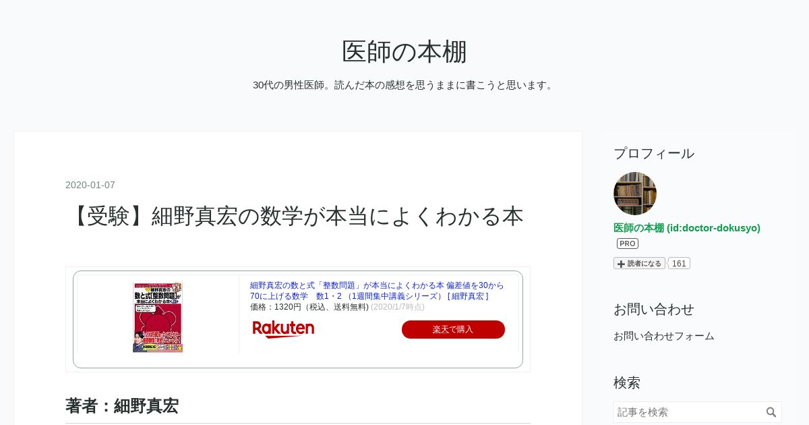The width and height of the screenshot is (809, 425).
Task: Click the PRO badge under profile name
Action: point(627,244)
